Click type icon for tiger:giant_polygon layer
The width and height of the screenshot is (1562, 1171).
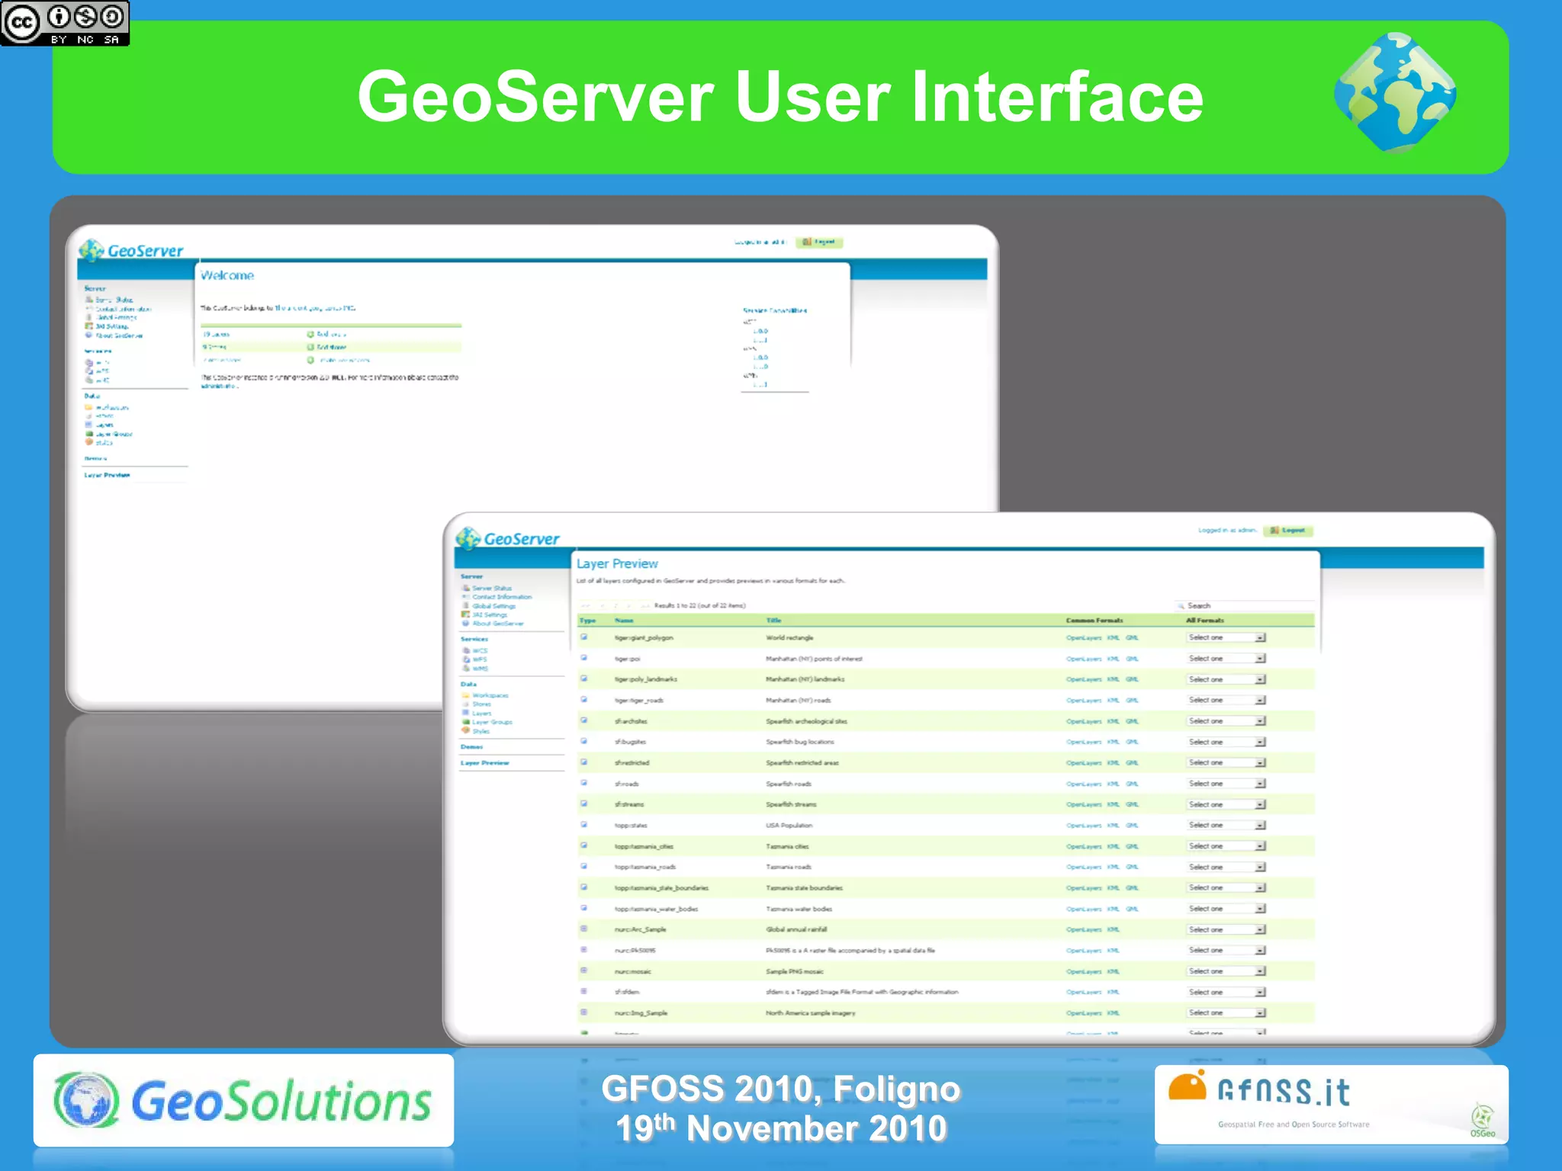[584, 637]
